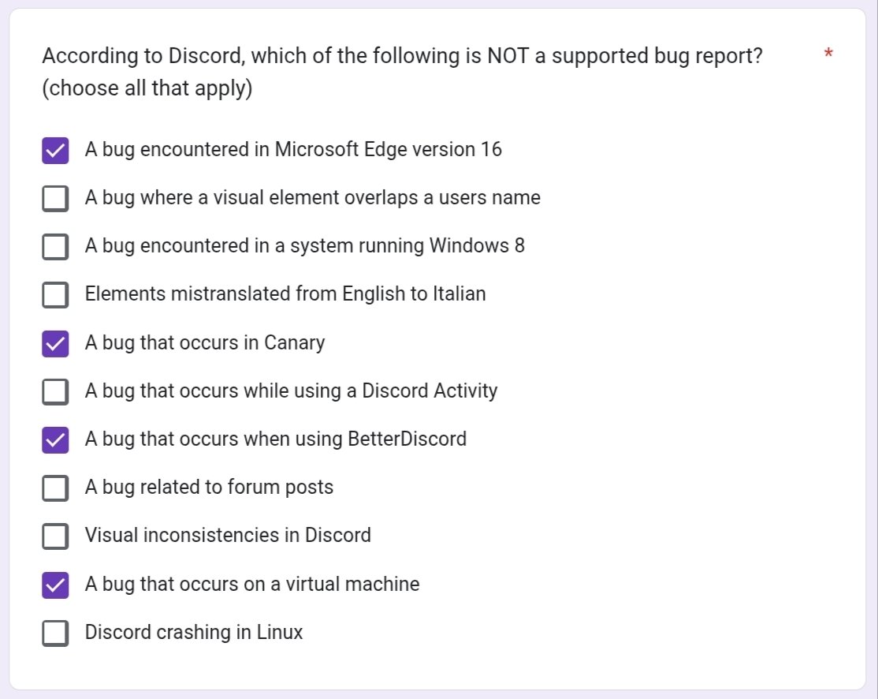Select 'A bug encountered in a system running Windows 8'
The height and width of the screenshot is (699, 878).
point(54,246)
